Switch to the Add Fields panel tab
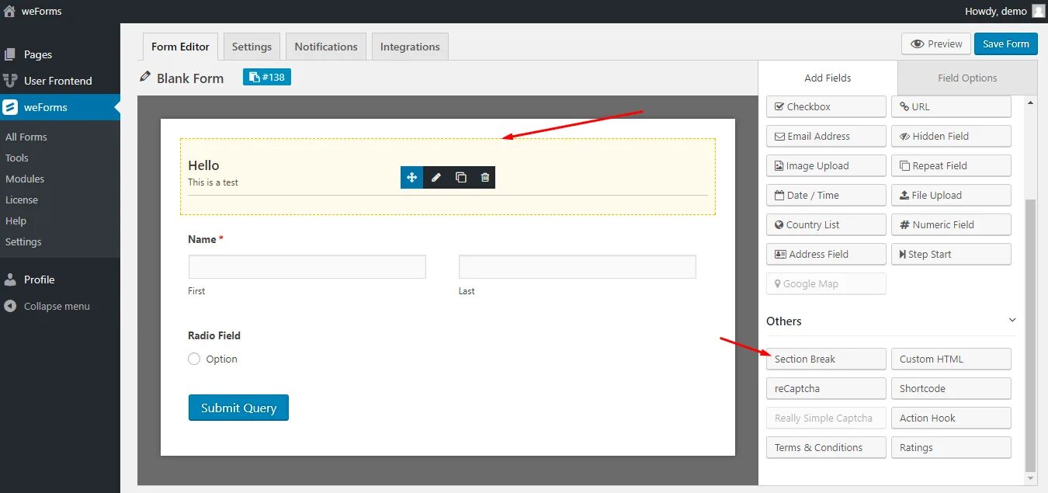 [828, 78]
